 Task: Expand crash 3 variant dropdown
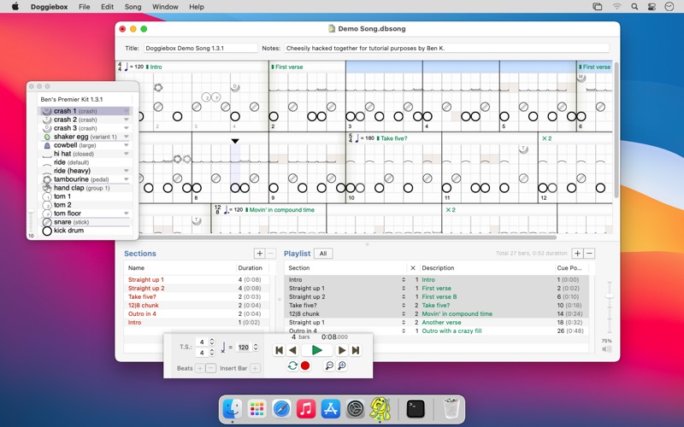tap(126, 128)
